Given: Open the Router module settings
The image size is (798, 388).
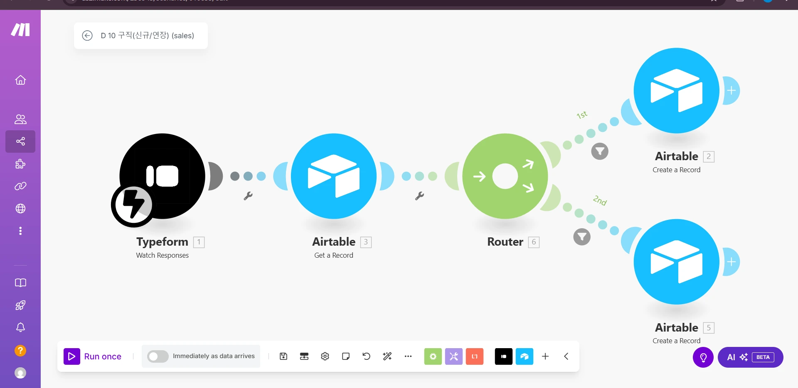Looking at the screenshot, I should click(505, 176).
